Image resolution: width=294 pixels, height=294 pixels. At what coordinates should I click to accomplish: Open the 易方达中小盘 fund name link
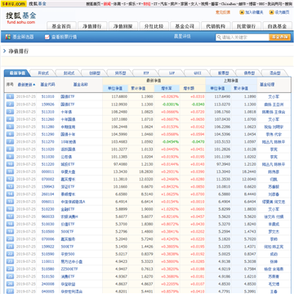click(72, 261)
